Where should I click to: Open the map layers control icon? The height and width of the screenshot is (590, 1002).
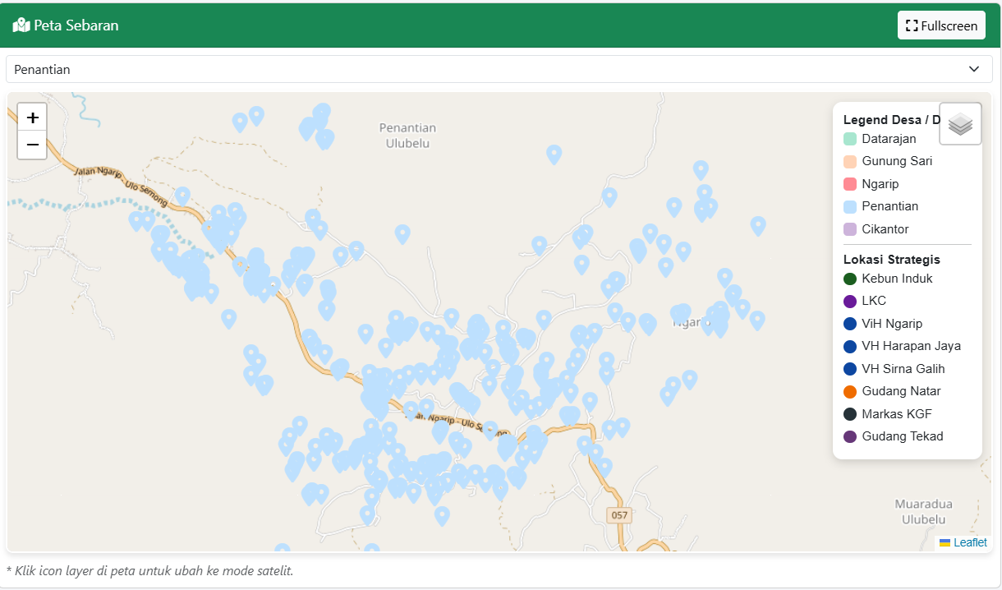point(960,124)
